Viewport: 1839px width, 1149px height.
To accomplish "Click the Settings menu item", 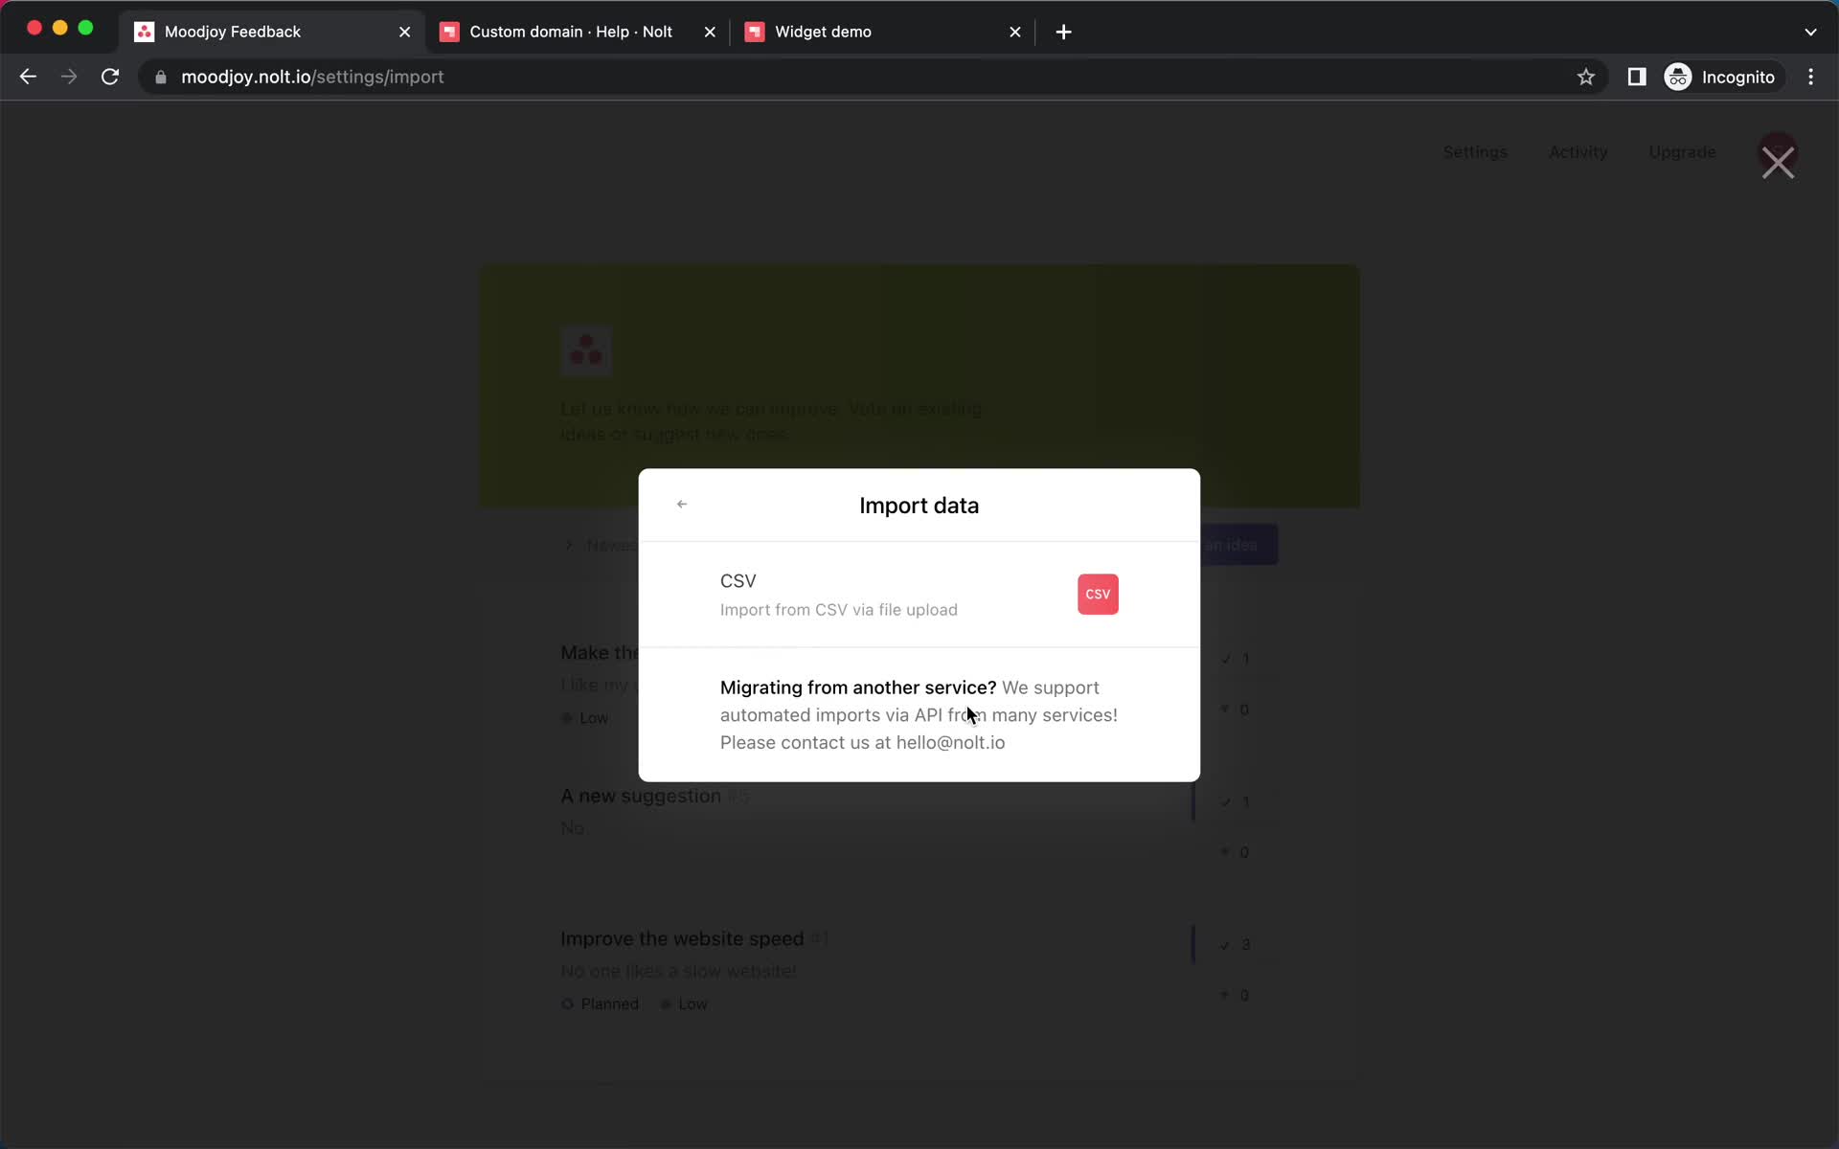I will click(1476, 151).
